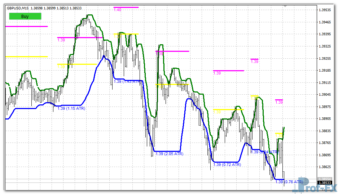Select the 1.39 (0.72 ATR) blue label
Viewport: 338px width, 194px height.
227,164
